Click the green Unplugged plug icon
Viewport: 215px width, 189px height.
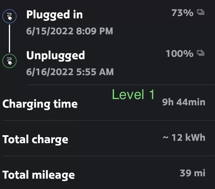9,61
